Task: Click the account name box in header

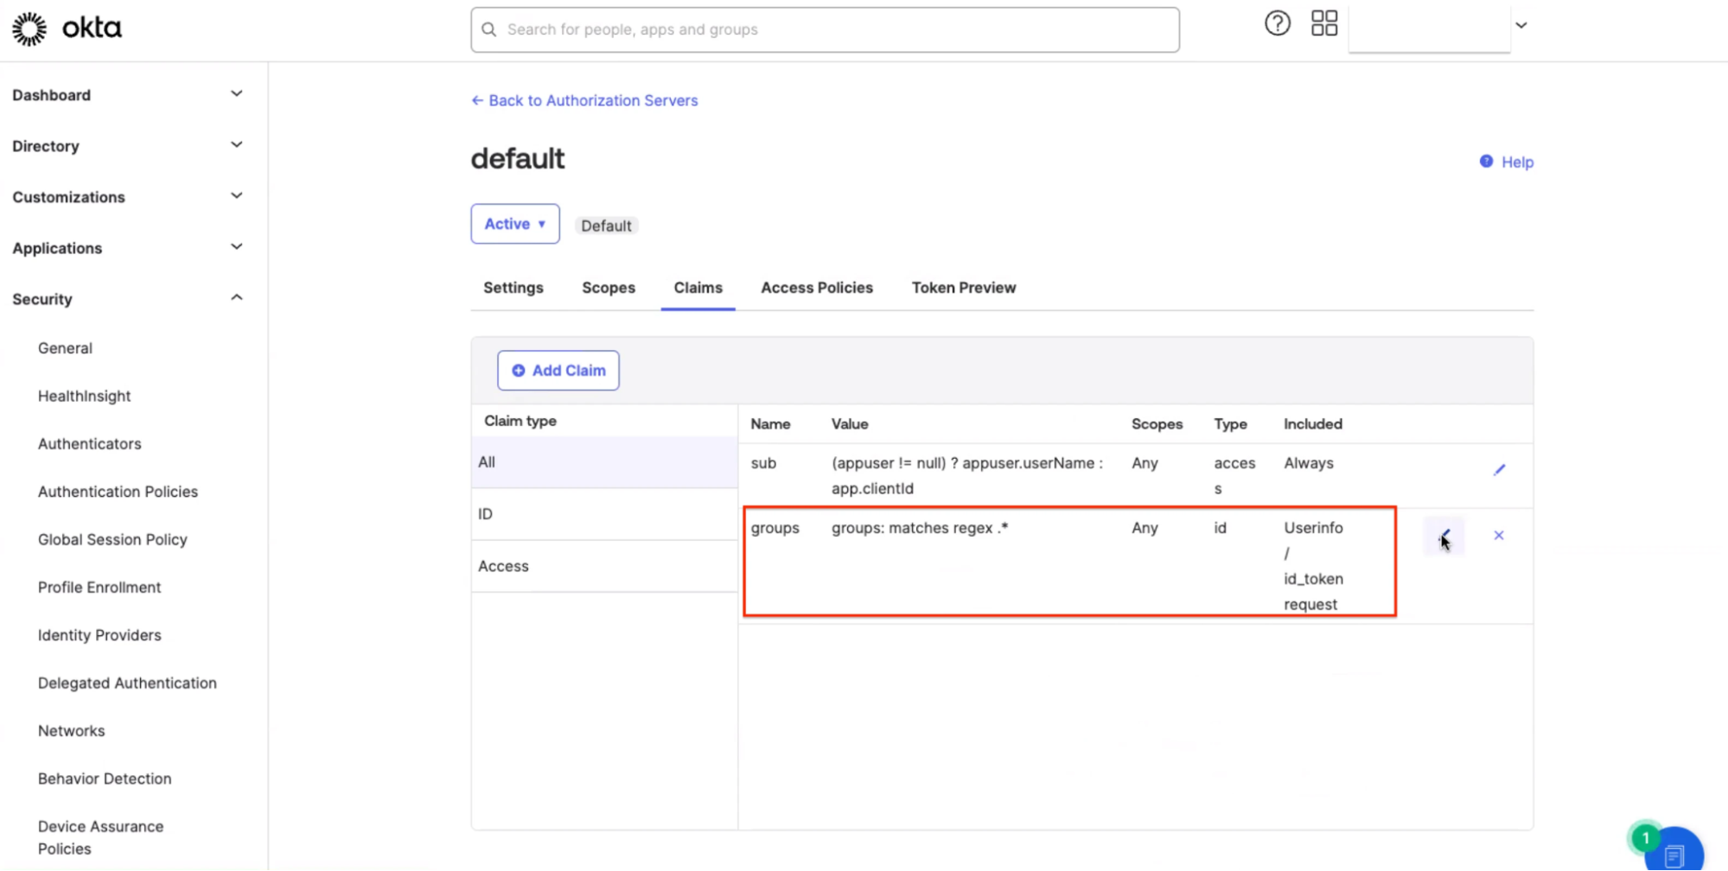Action: 1429,27
